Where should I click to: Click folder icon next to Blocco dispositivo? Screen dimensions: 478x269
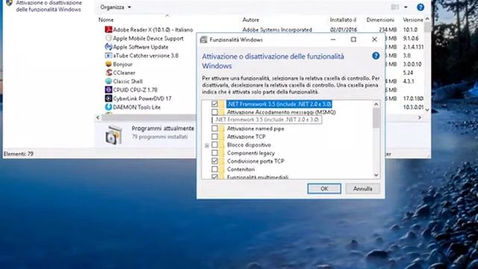(x=221, y=145)
